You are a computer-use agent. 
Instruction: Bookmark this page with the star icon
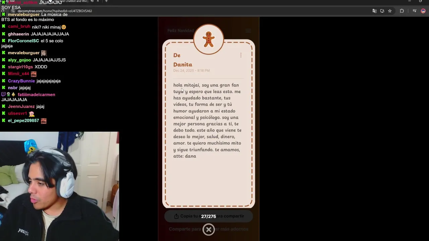390,11
